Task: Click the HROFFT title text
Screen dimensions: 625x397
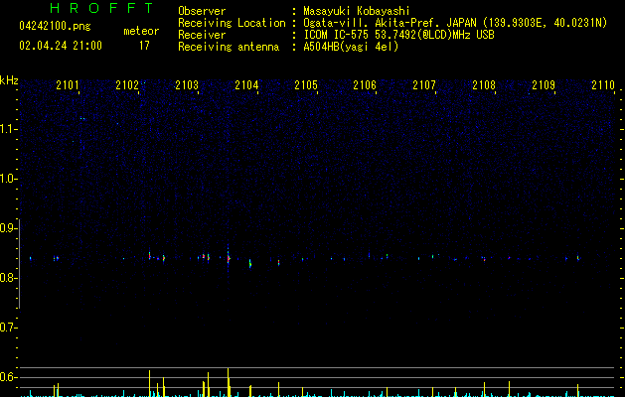Action: click(102, 8)
